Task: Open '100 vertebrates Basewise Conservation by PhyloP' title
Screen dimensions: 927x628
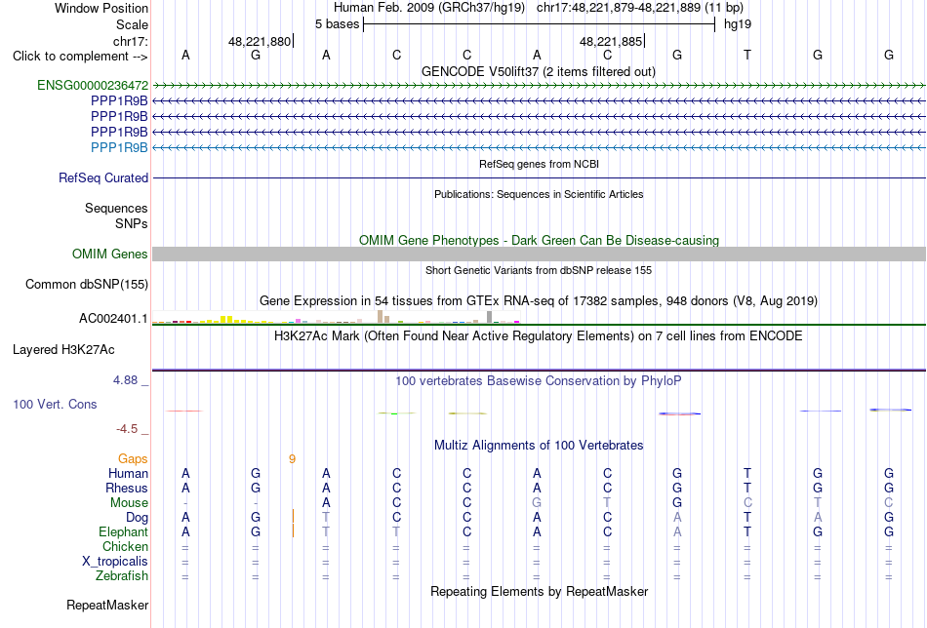Action: pos(539,381)
